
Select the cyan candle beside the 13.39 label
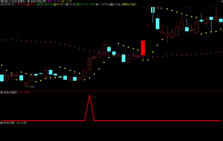tap(153, 10)
